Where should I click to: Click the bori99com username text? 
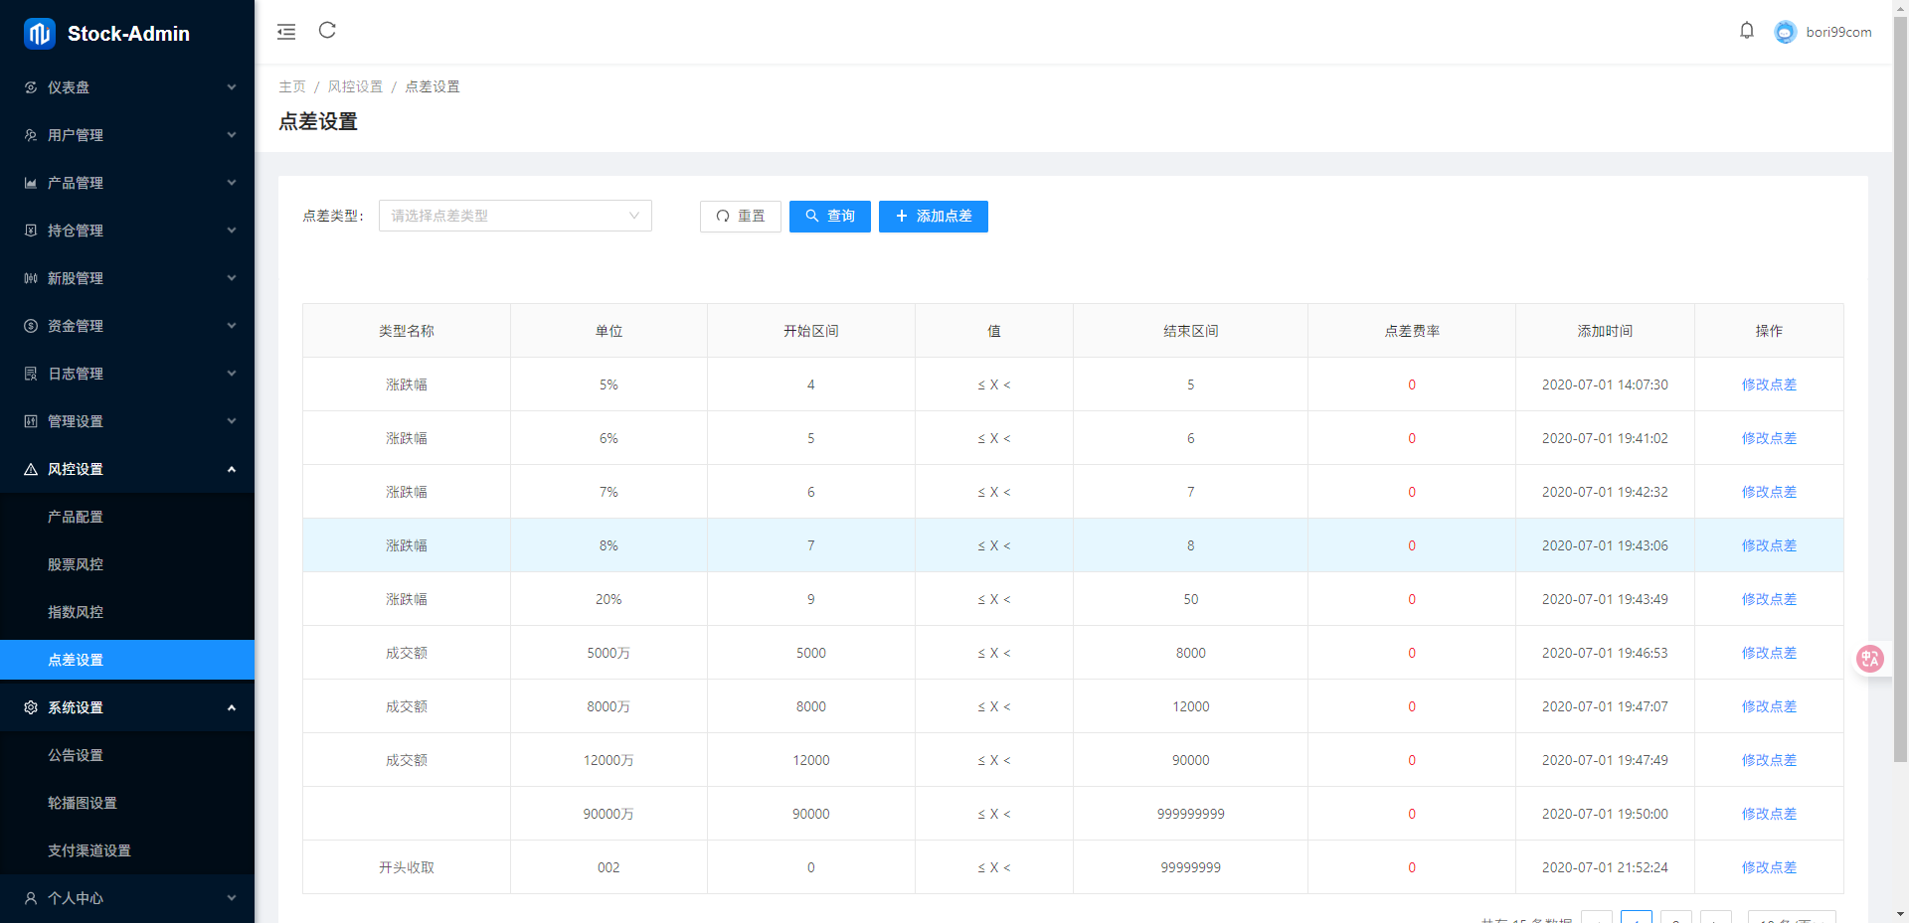[1838, 32]
